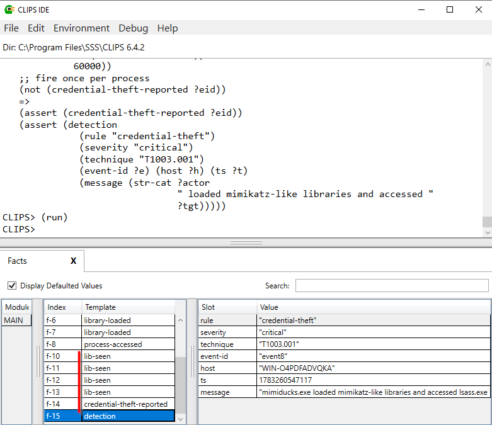Screen dimensions: 492x425
Task: Open the Help menu
Action: tap(168, 28)
